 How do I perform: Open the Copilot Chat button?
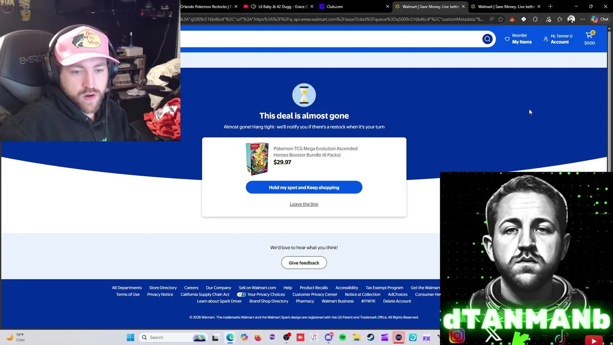tap(600, 19)
